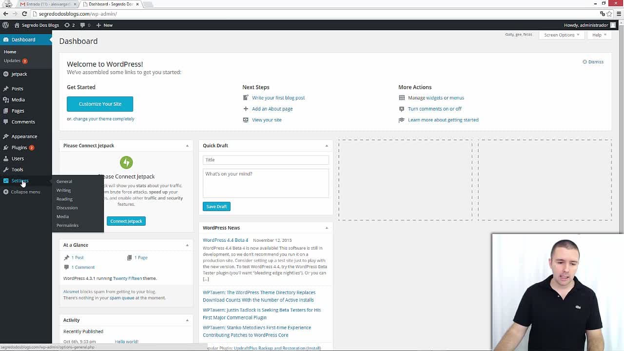The image size is (624, 351).
Task: Click the Connect Jetpack button
Action: pyautogui.click(x=126, y=221)
